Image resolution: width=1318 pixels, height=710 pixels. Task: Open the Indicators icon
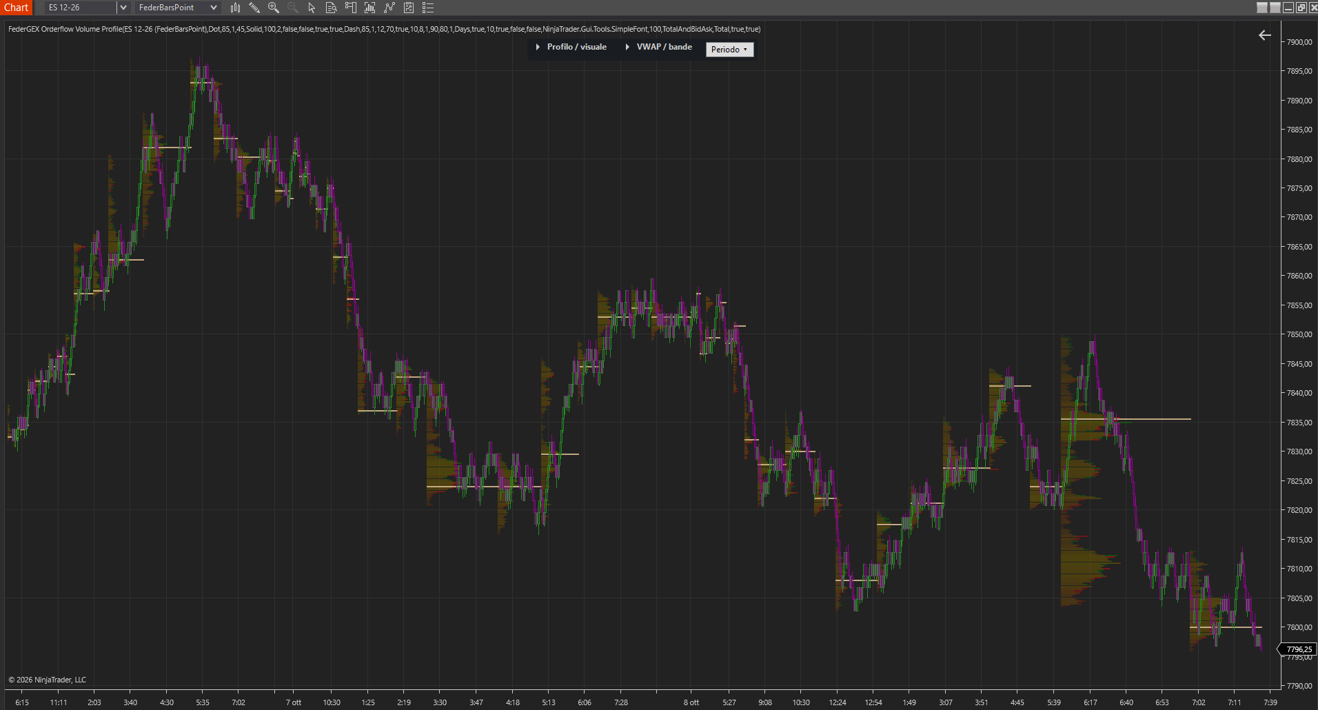click(x=369, y=8)
